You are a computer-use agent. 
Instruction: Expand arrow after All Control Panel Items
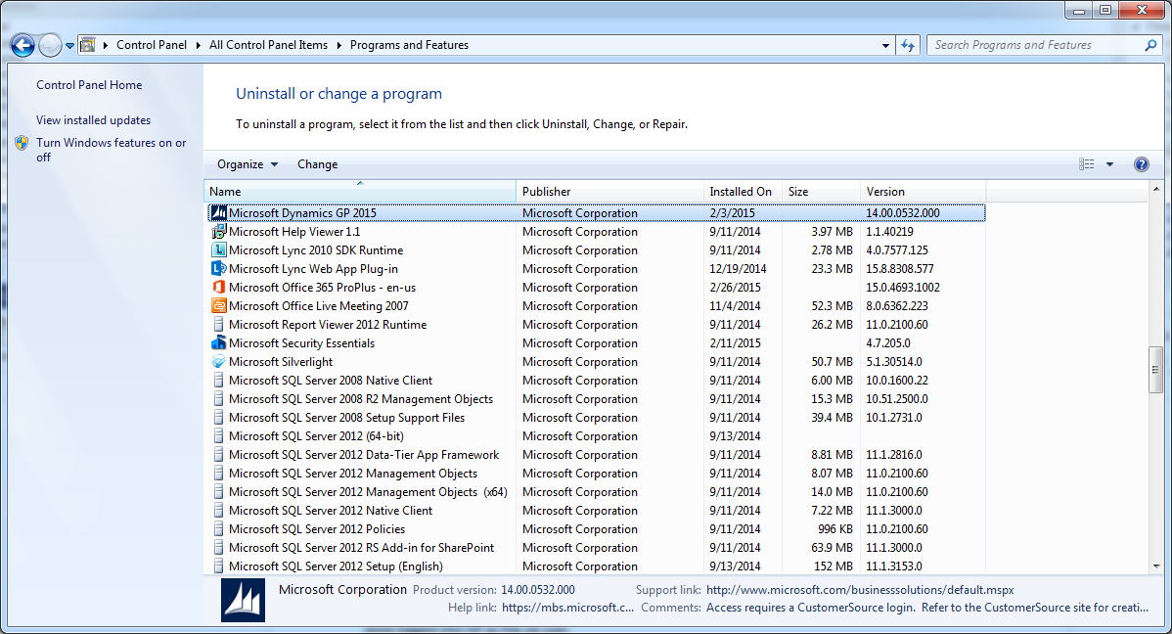point(338,45)
